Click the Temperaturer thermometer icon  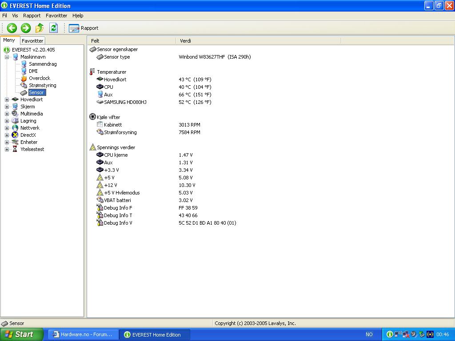pyautogui.click(x=92, y=72)
